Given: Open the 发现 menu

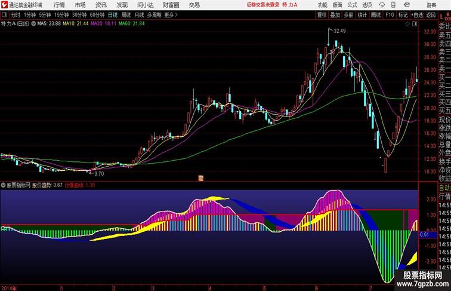Looking at the screenshot, I should coord(122,5).
